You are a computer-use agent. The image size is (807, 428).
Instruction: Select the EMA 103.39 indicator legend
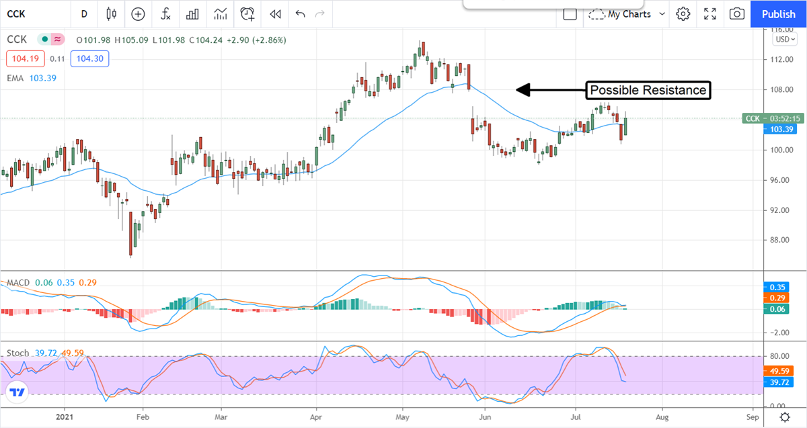tap(31, 79)
